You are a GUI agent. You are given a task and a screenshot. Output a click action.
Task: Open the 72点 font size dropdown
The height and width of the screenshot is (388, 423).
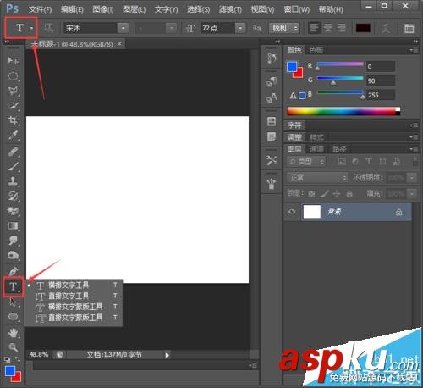tap(240, 28)
